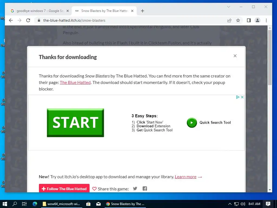The height and width of the screenshot is (208, 277).
Task: Click the Thanks for downloading heading
Action: (68, 57)
